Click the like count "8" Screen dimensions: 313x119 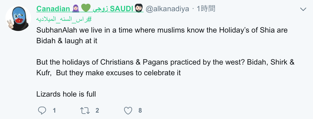(x=140, y=110)
